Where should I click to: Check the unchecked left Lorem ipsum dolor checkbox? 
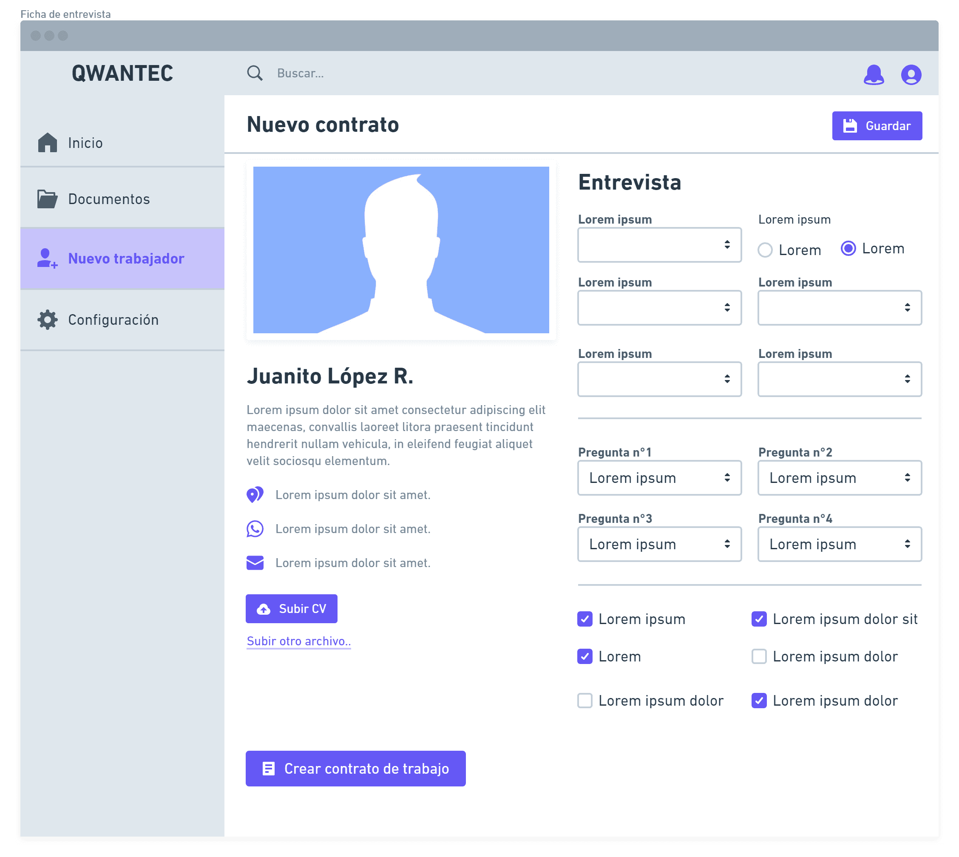point(585,701)
